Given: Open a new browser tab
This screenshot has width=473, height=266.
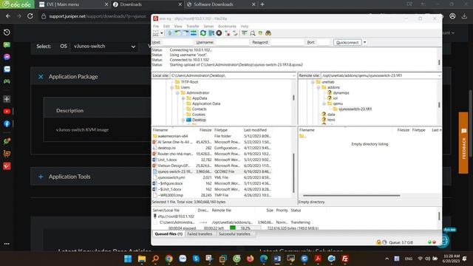Looking at the screenshot, I should [x=262, y=4].
